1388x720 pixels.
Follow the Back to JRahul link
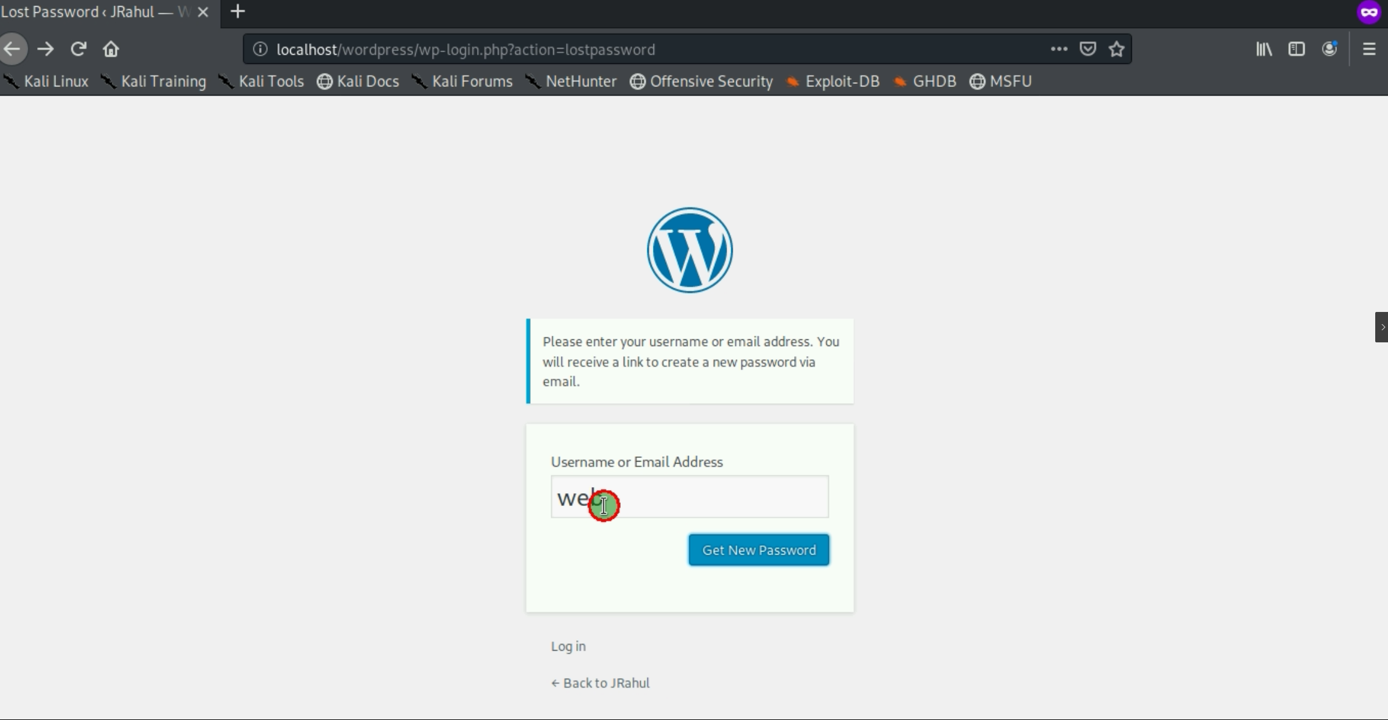click(x=600, y=683)
